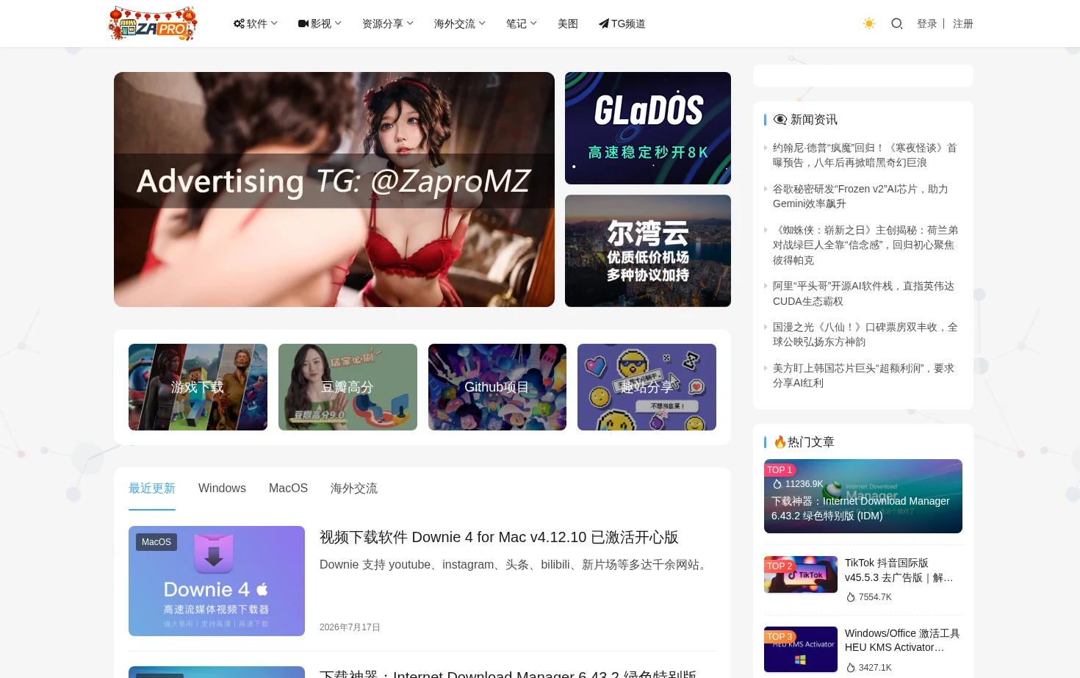This screenshot has width=1080, height=678.
Task: Switch to the 最近更新 tab
Action: (x=152, y=488)
